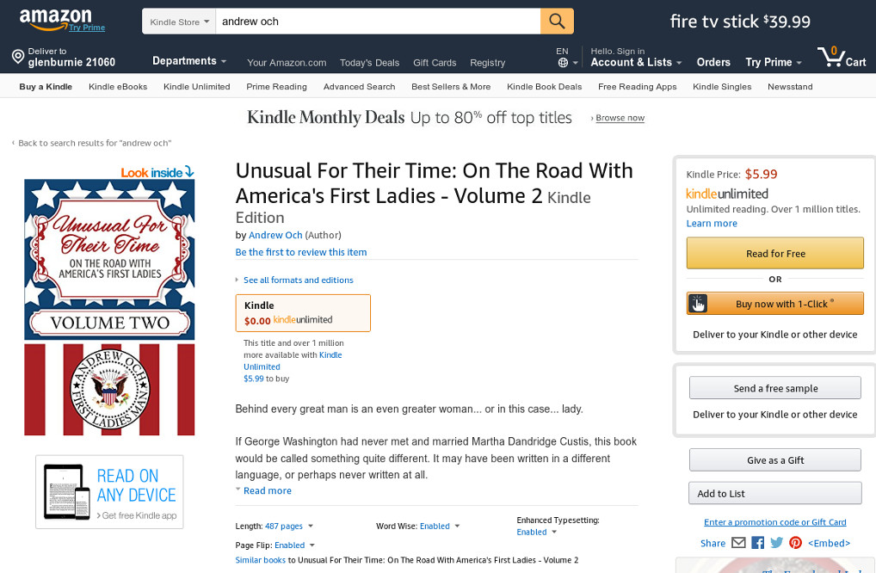
Task: Click into the search text field
Action: tap(379, 22)
